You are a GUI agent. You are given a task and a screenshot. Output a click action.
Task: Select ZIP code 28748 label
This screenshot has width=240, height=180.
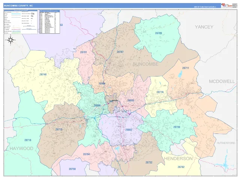[x=43, y=75]
